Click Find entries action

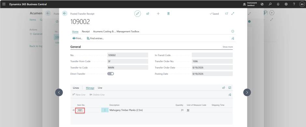[95, 39]
